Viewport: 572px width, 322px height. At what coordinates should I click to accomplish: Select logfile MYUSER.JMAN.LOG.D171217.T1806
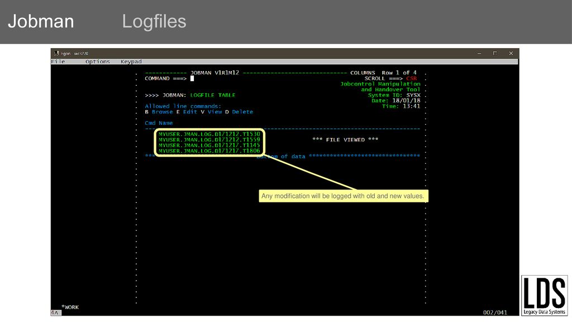(x=209, y=151)
